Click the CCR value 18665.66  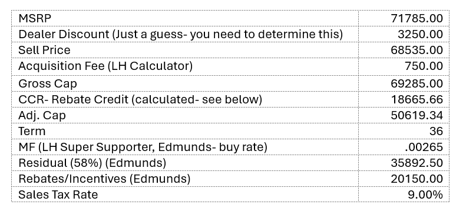point(417,99)
